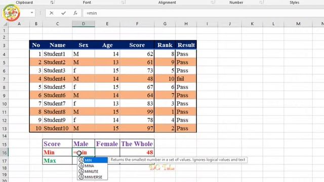Click the 'Age' table header cell
Screen dimensions: 324x182
click(x=107, y=45)
